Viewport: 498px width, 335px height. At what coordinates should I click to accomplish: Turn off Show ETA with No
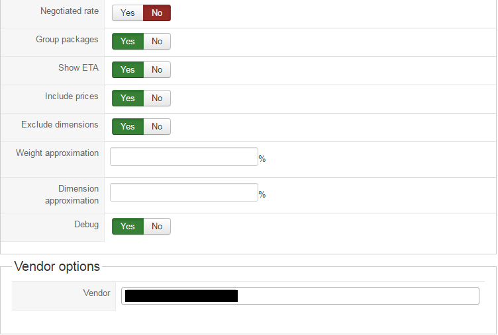(x=157, y=70)
